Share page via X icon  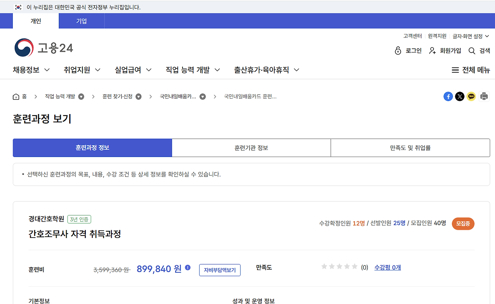click(460, 96)
